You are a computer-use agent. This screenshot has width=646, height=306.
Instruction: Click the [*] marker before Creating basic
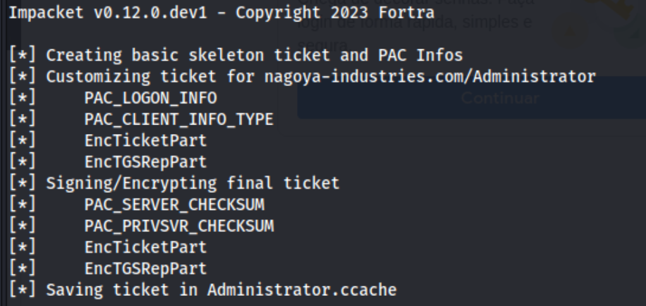(x=23, y=55)
